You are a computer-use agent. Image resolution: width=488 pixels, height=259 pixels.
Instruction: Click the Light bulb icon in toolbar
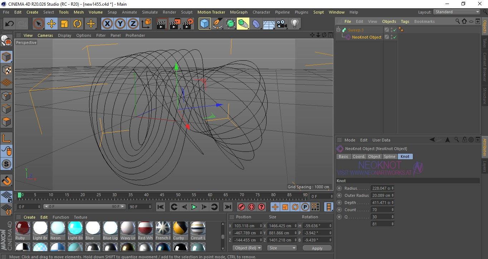coord(294,24)
